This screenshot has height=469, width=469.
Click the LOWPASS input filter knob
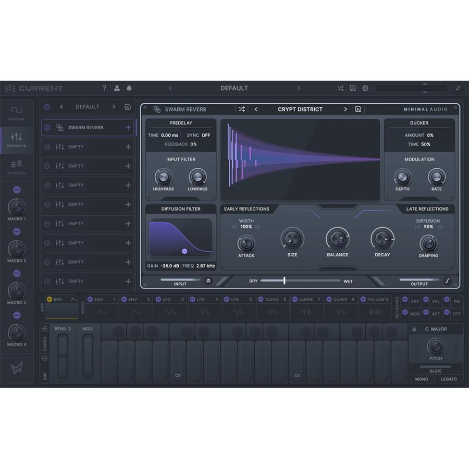tap(198, 177)
